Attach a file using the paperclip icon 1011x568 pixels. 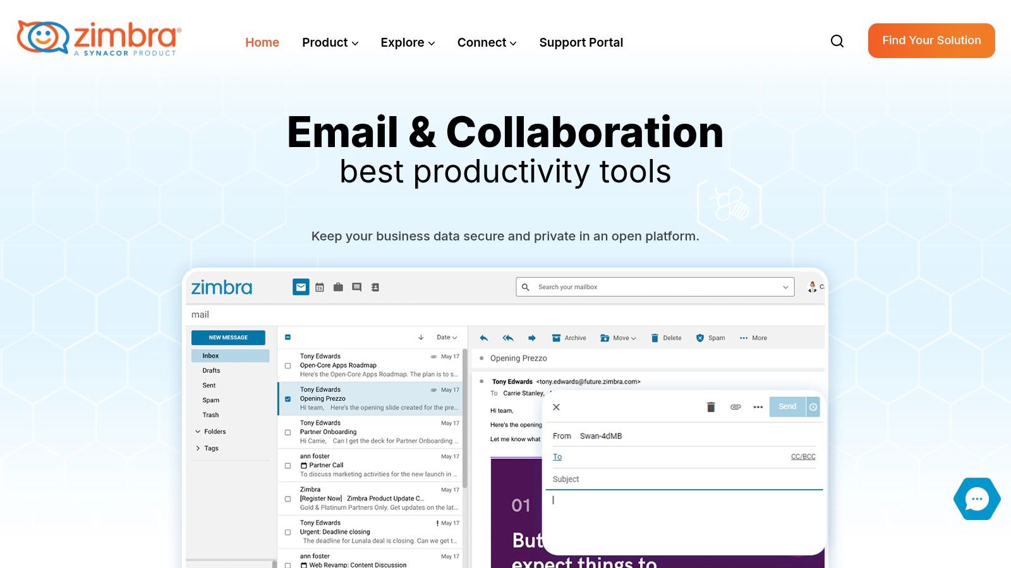[735, 407]
